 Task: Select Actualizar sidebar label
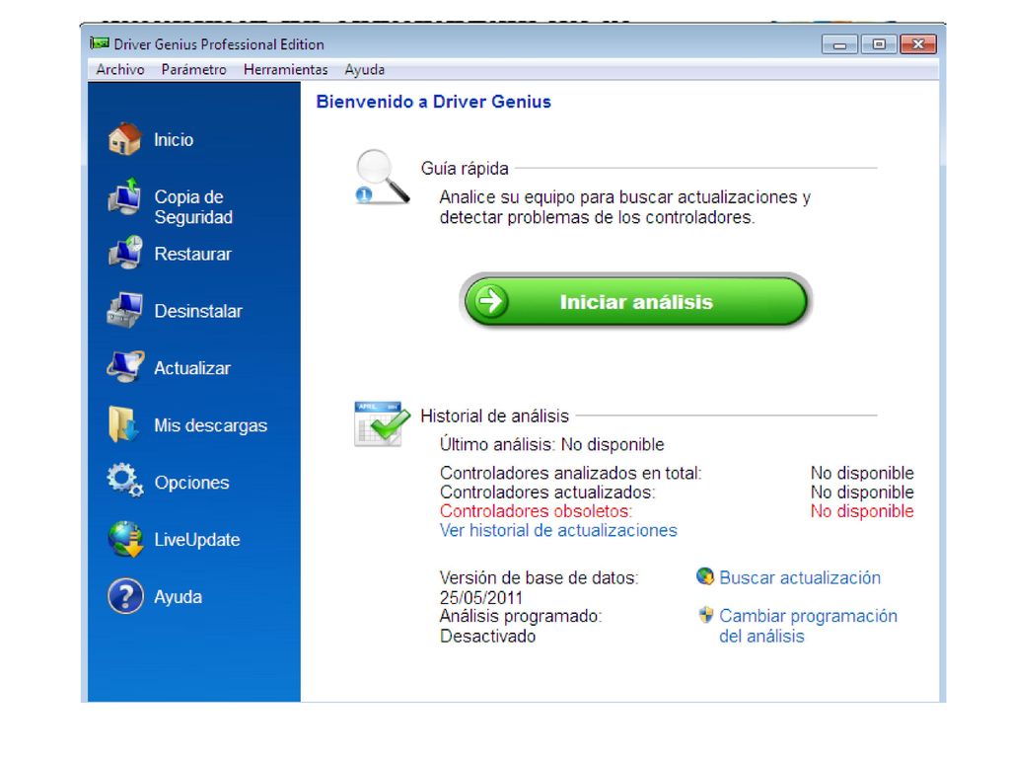click(x=192, y=368)
